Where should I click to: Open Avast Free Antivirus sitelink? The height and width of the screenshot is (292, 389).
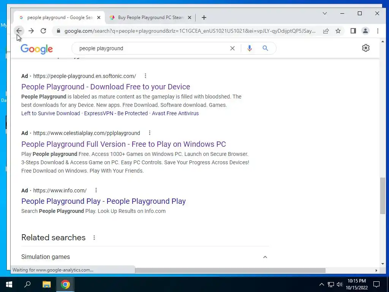point(175,113)
